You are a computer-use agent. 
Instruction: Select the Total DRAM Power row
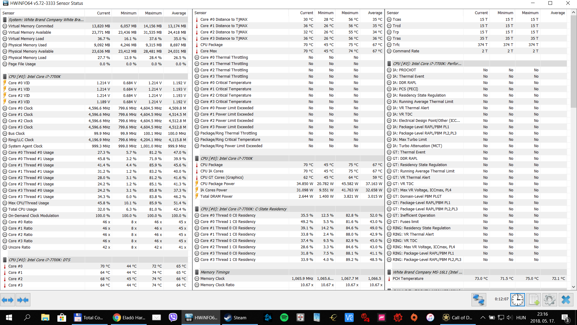(288, 197)
